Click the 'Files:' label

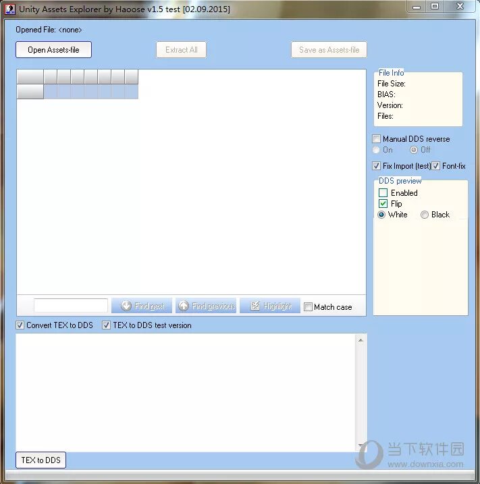pyautogui.click(x=385, y=116)
